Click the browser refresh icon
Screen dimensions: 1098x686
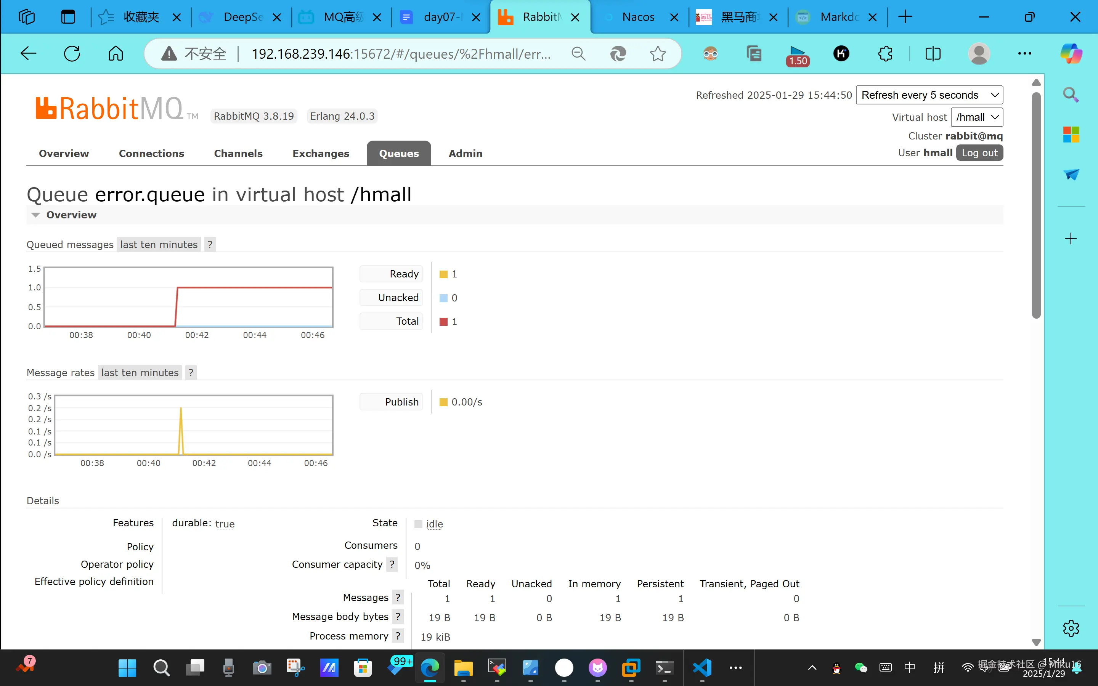point(72,54)
